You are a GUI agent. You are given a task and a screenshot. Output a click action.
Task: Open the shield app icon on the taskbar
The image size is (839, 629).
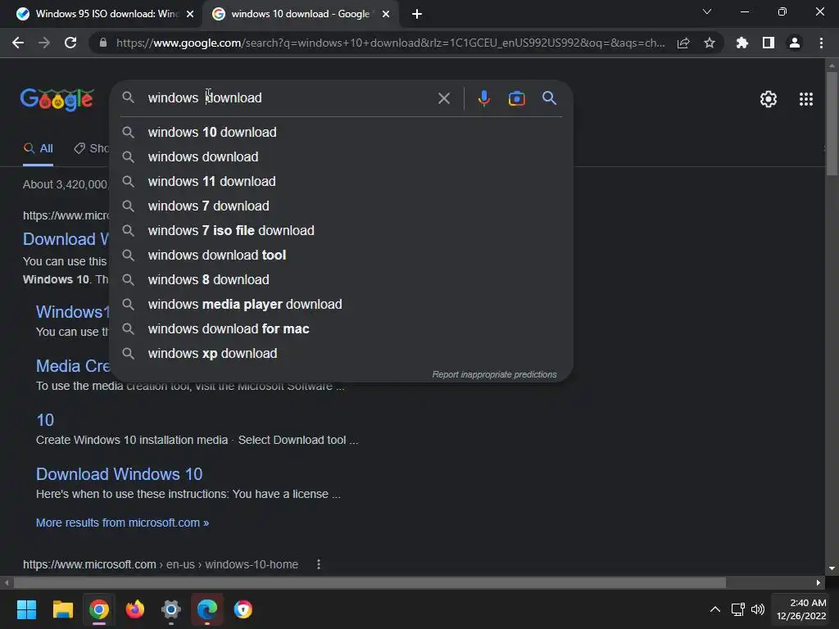point(243,609)
